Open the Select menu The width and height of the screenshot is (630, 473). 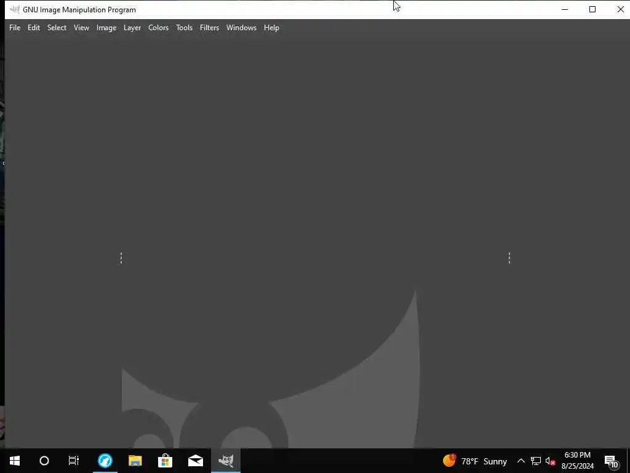57,28
